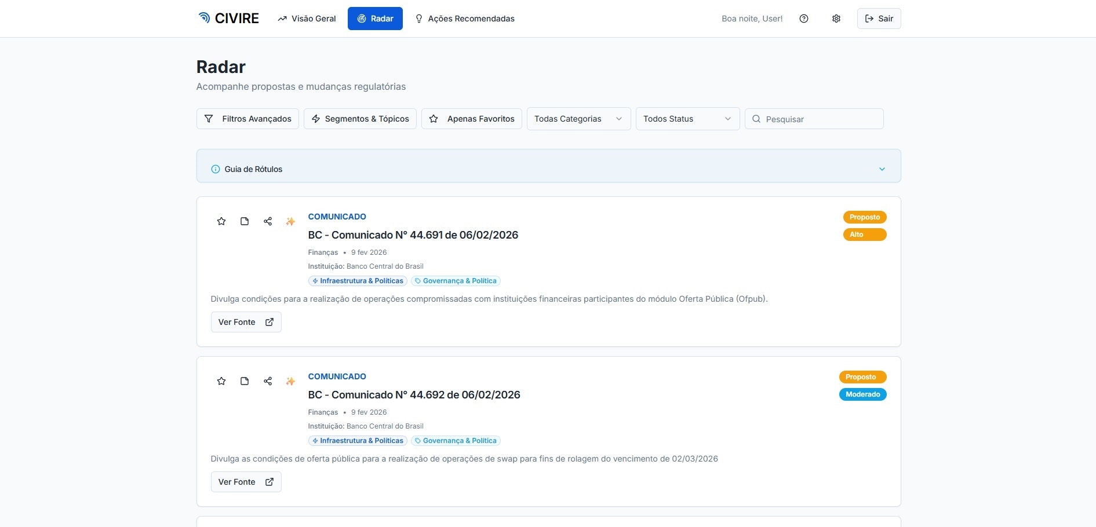
Task: Click the Pesquisar search field
Action: click(814, 119)
